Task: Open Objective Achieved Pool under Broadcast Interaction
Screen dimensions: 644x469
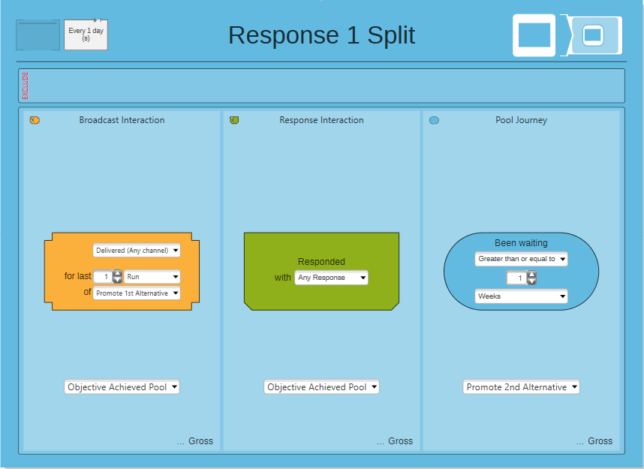Action: tap(122, 386)
